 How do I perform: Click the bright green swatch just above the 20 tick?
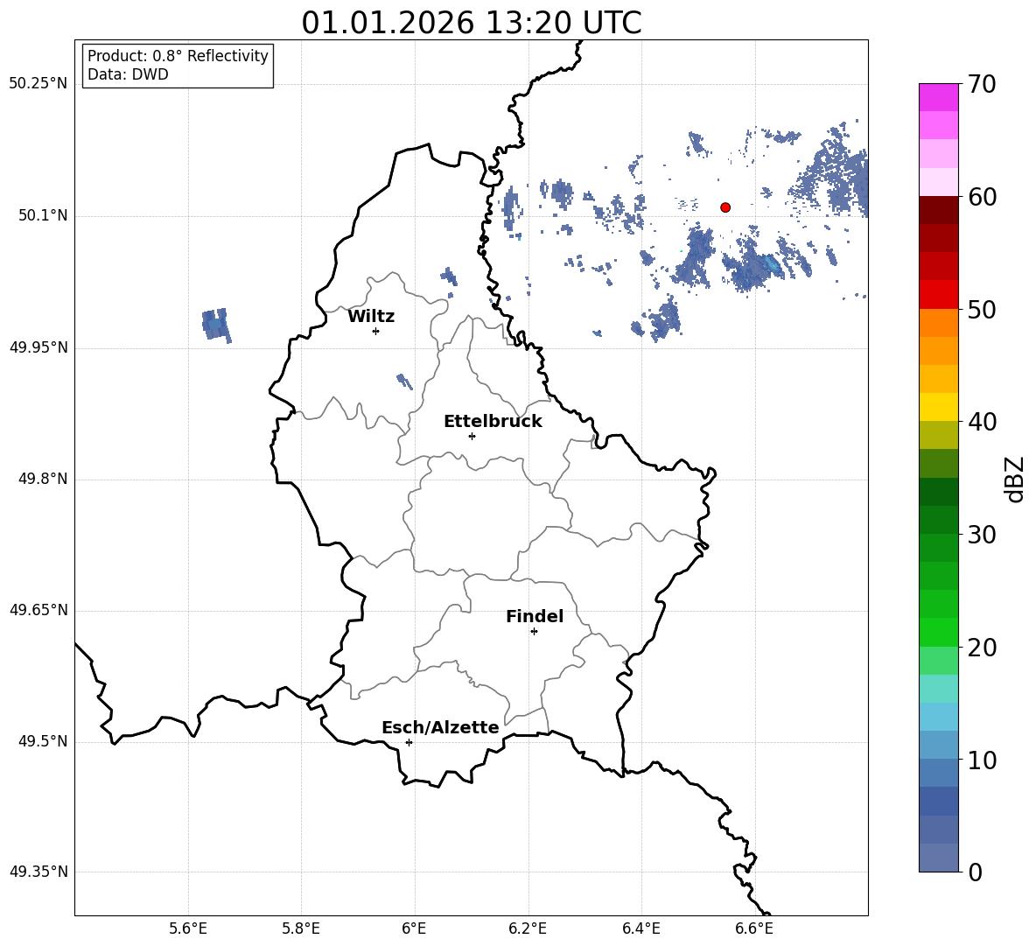point(938,632)
